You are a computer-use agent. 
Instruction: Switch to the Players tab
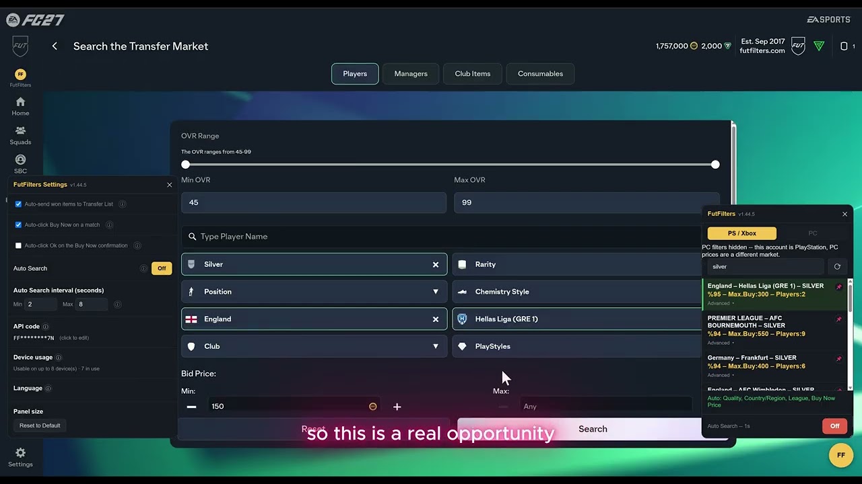point(355,74)
